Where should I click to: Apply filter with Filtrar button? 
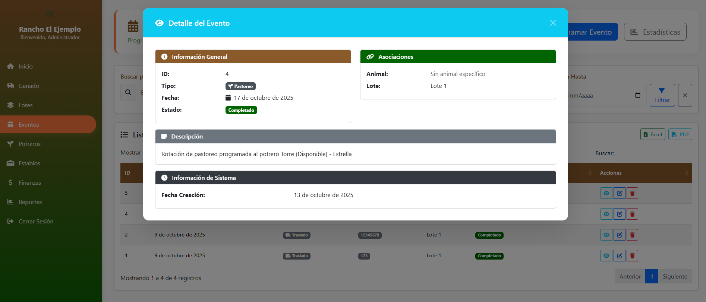click(x=662, y=95)
